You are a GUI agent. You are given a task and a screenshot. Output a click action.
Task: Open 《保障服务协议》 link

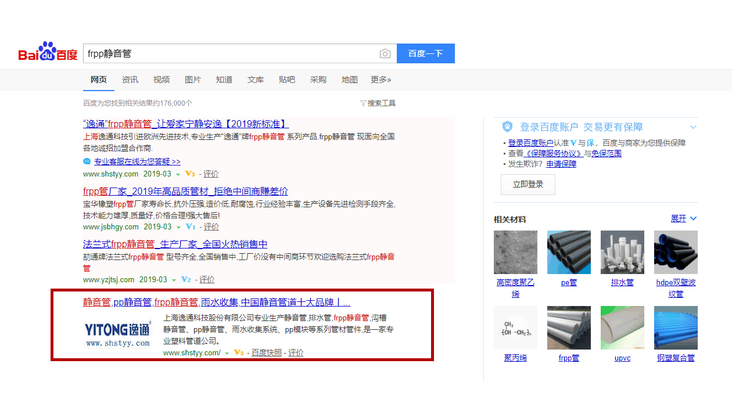554,153
